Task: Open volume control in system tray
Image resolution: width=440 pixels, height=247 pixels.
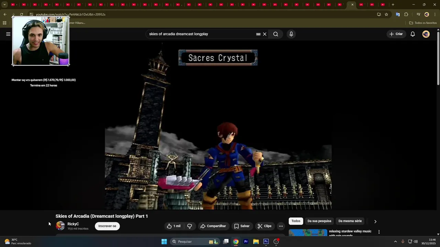Action: click(416, 242)
